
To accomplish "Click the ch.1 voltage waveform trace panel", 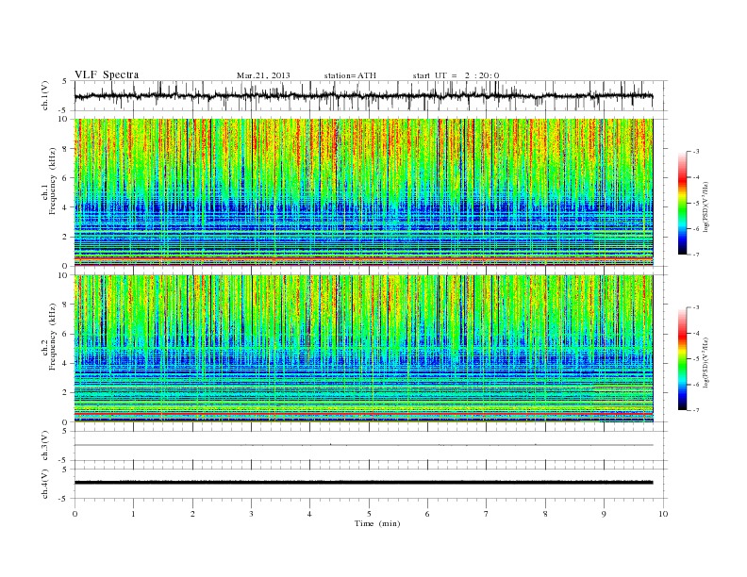I will click(x=371, y=95).
